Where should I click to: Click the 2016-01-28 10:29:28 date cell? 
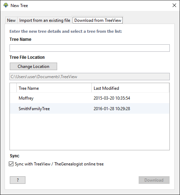[112, 108]
